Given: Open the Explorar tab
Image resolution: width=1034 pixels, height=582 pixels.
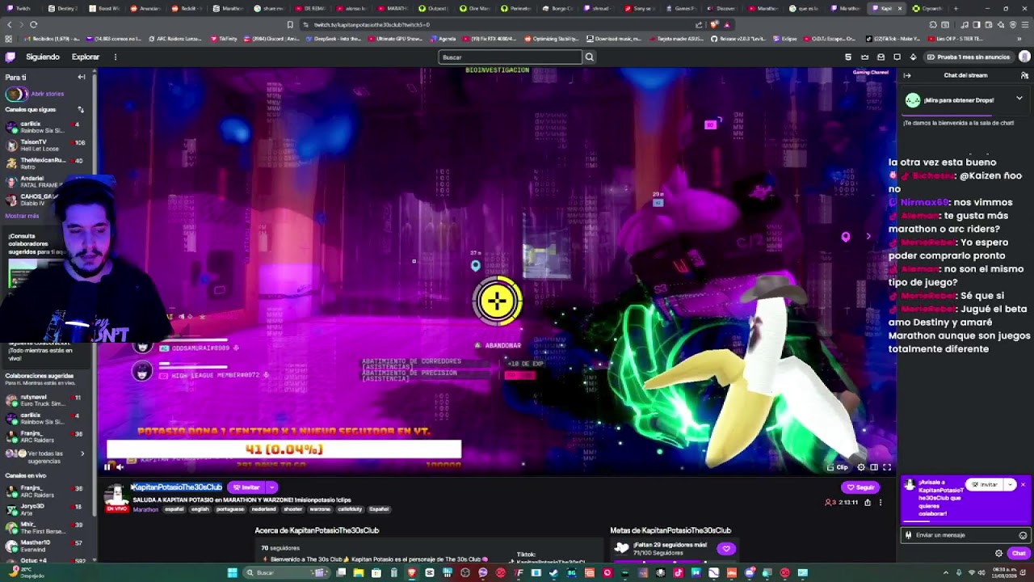Looking at the screenshot, I should click(x=86, y=57).
